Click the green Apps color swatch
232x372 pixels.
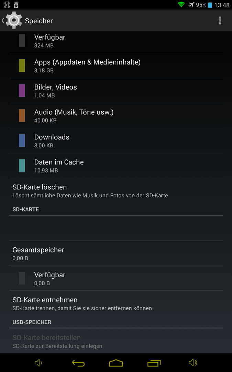pos(22,66)
